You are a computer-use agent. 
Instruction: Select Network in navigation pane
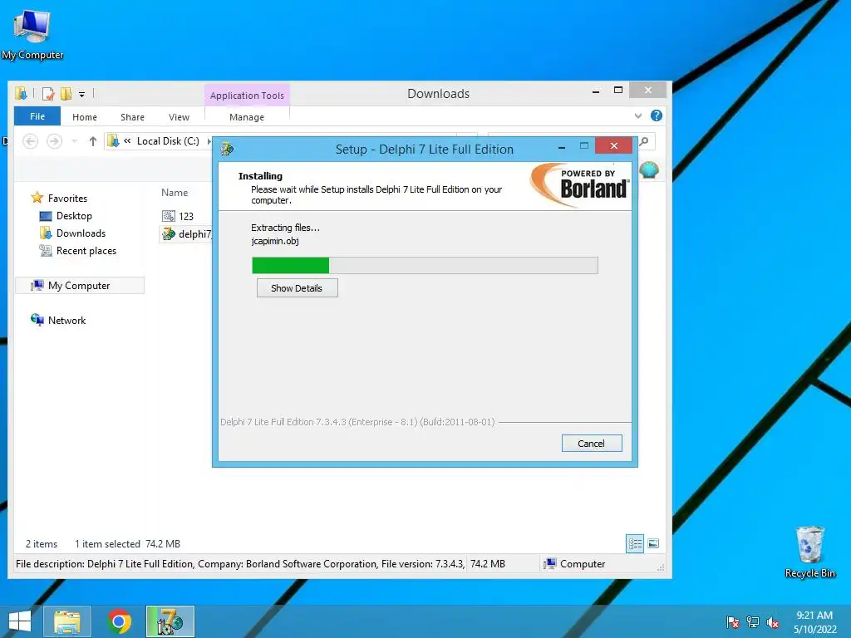click(66, 321)
